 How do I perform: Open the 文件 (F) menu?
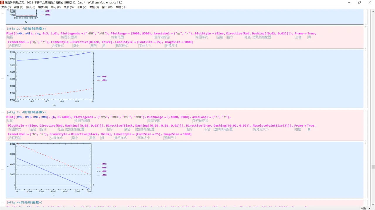click(6, 7)
